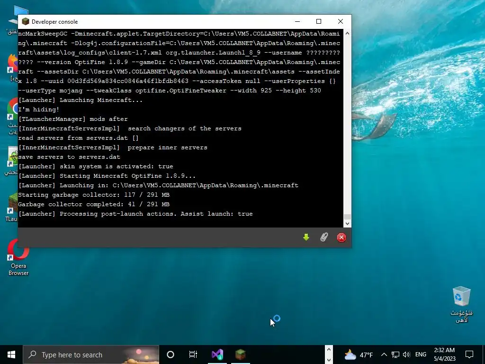Select the Firefox desktop shortcut
The image size is (485, 364).
[12, 67]
